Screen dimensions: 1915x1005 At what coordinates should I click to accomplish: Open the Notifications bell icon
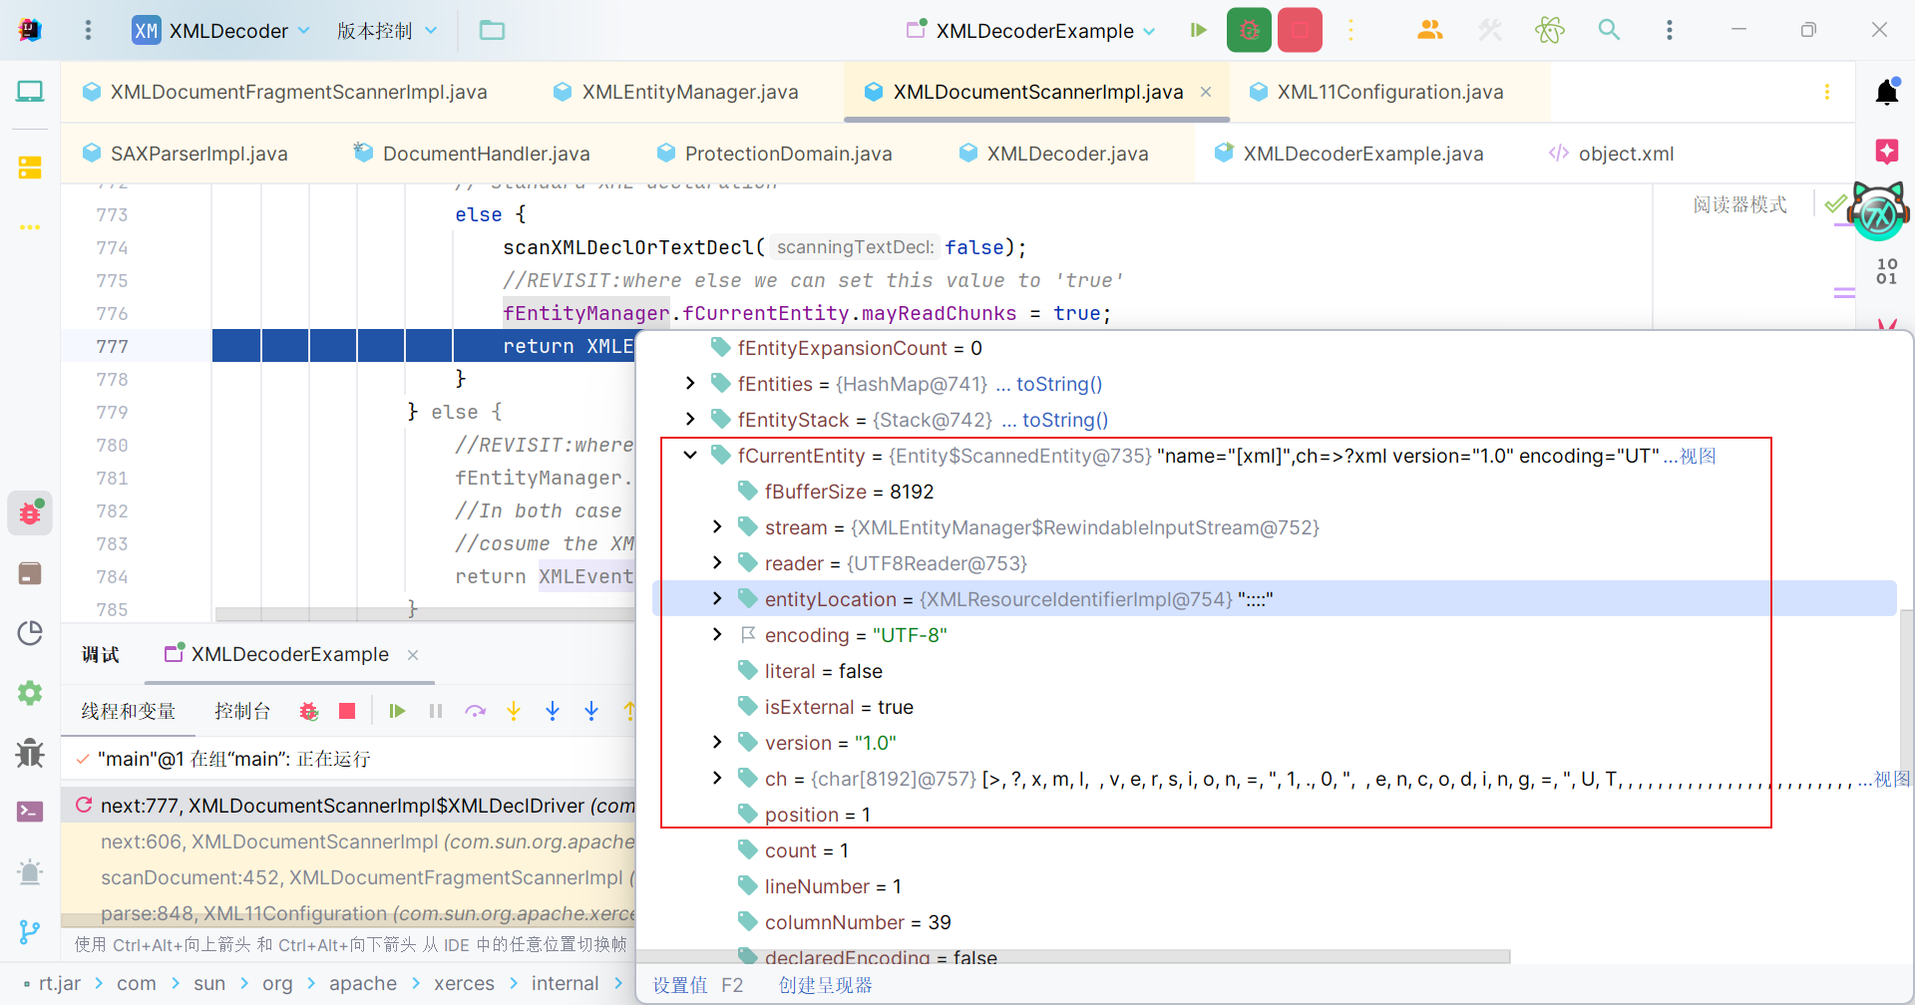click(x=1886, y=92)
